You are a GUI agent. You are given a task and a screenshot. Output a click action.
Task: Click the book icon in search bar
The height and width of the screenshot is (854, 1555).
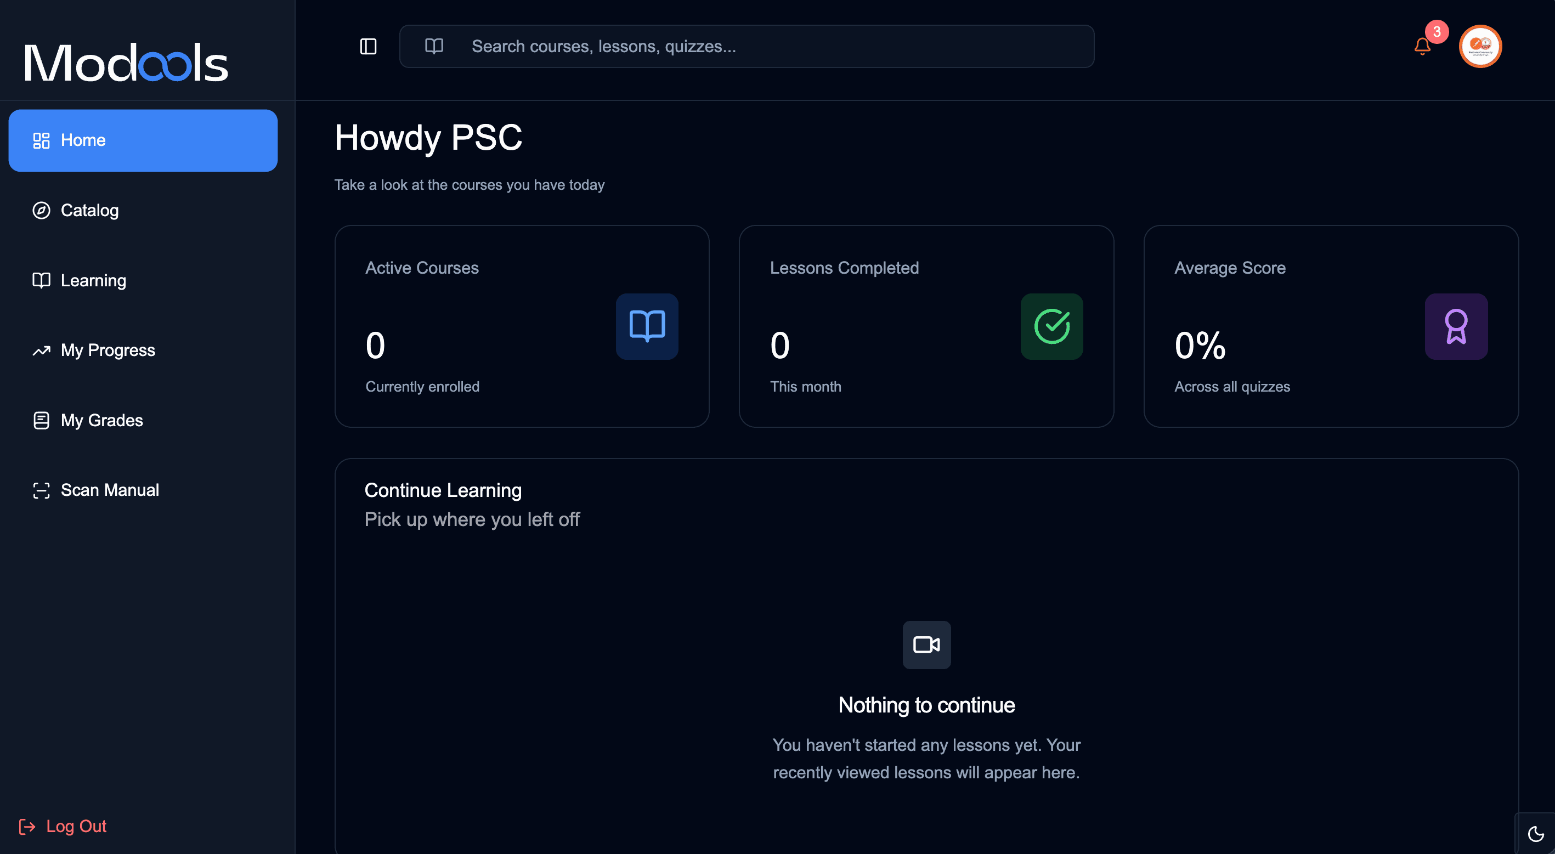tap(434, 47)
